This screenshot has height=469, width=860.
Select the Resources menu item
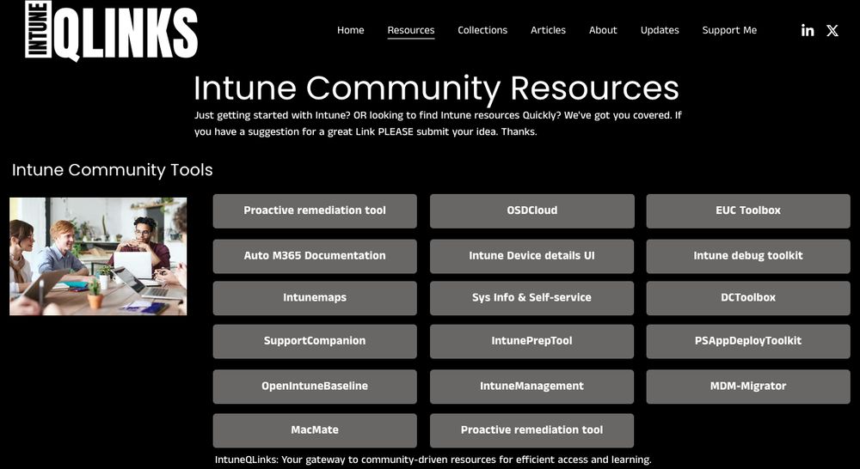411,30
